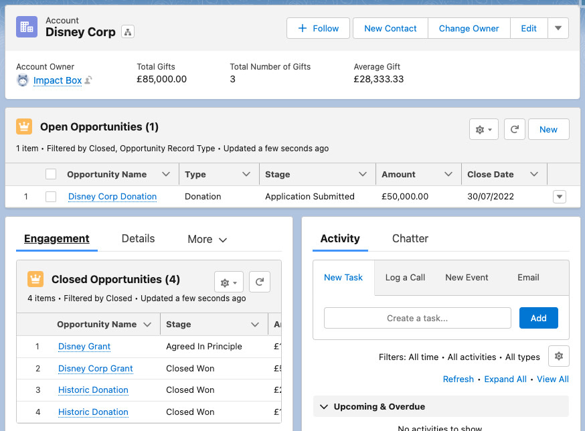Expand the More tab dropdown
The height and width of the screenshot is (431, 585).
coord(207,239)
